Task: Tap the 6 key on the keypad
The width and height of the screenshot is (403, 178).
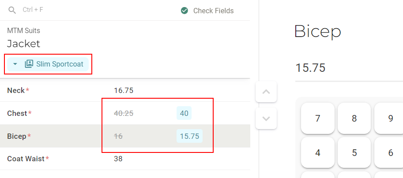Action: point(389,152)
